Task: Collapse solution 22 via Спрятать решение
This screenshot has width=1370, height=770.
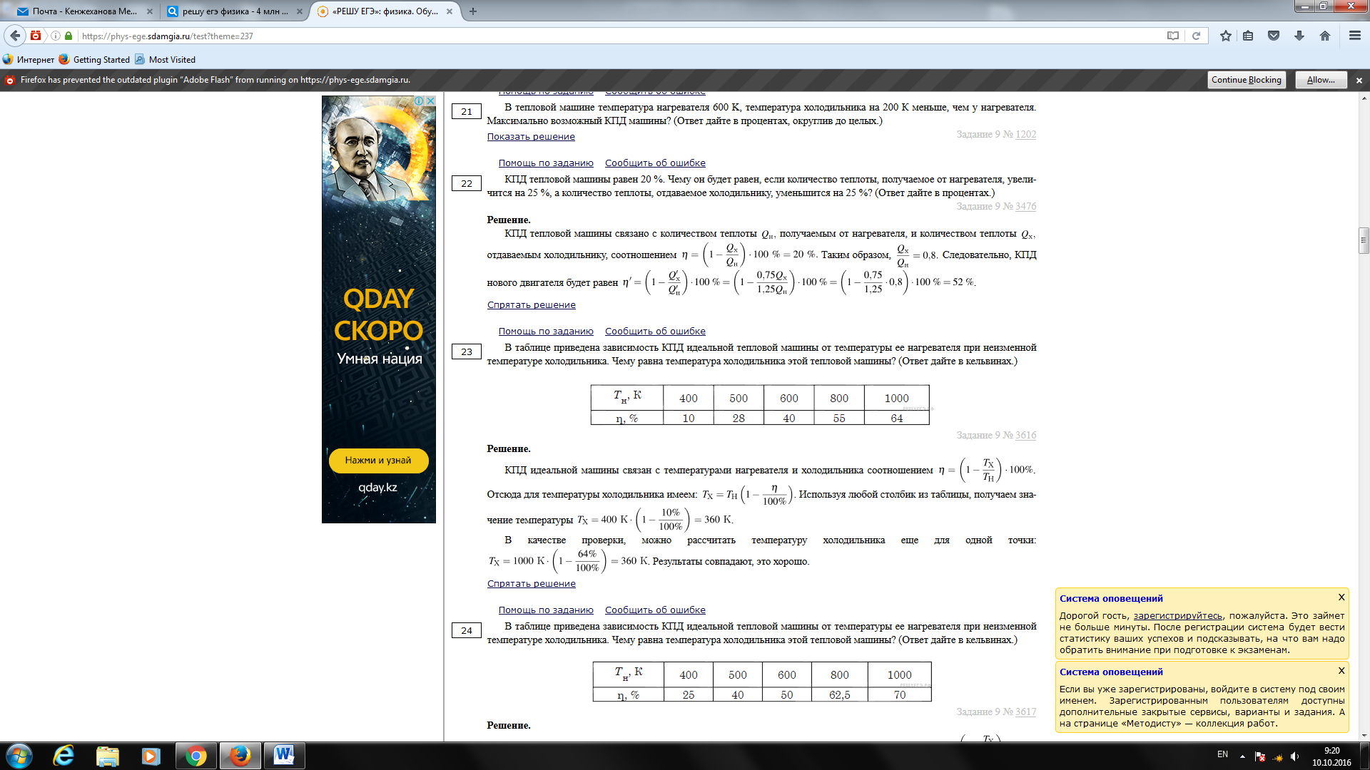Action: pos(531,305)
